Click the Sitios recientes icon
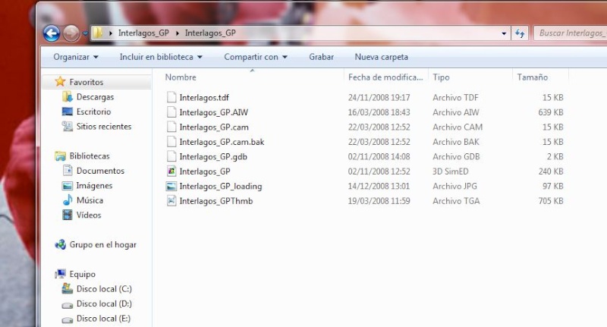 tap(68, 126)
